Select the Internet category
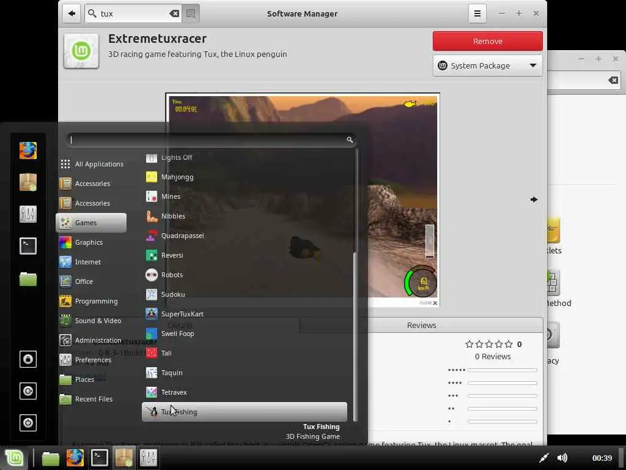Image resolution: width=626 pixels, height=470 pixels. (x=92, y=262)
